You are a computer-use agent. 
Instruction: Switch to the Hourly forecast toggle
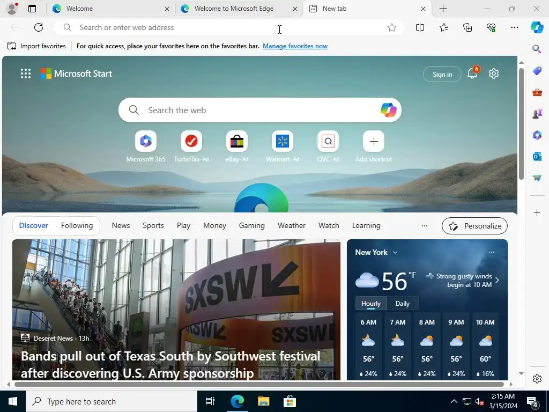(x=371, y=304)
